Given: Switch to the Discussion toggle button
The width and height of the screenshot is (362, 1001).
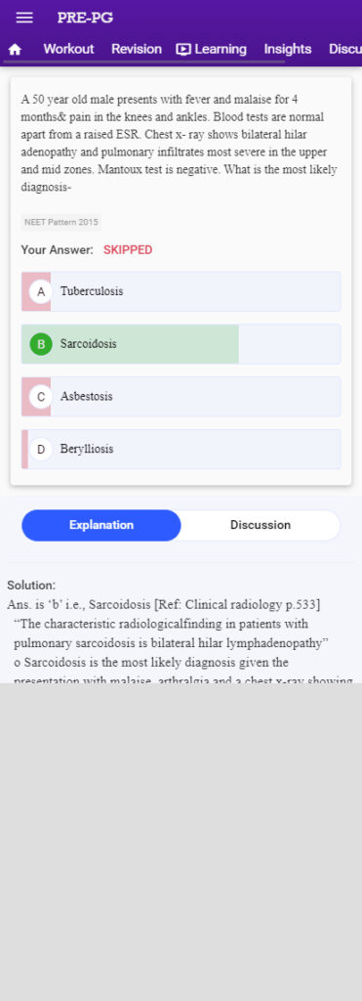Looking at the screenshot, I should click(x=260, y=525).
